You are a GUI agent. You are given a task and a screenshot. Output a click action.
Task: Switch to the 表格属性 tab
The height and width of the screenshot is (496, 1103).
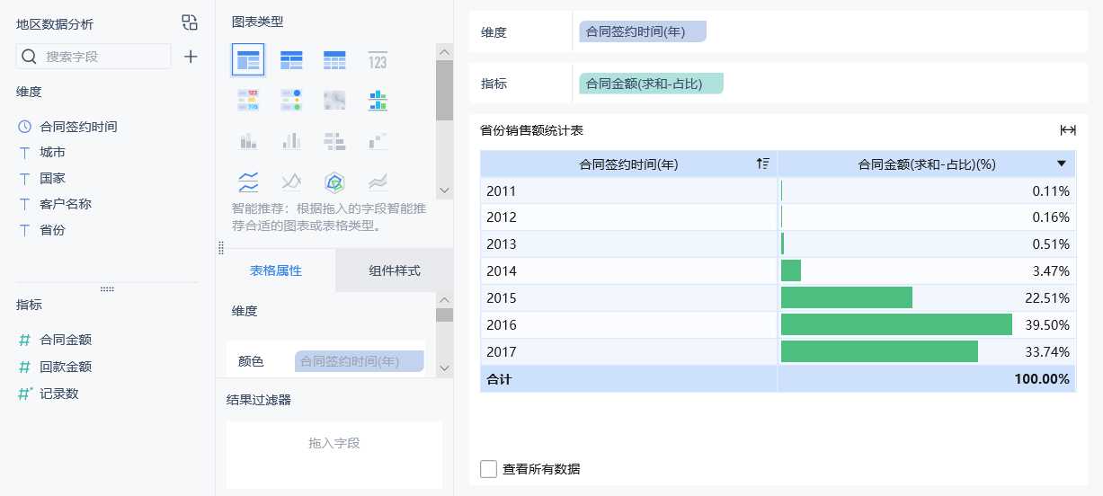coord(275,270)
